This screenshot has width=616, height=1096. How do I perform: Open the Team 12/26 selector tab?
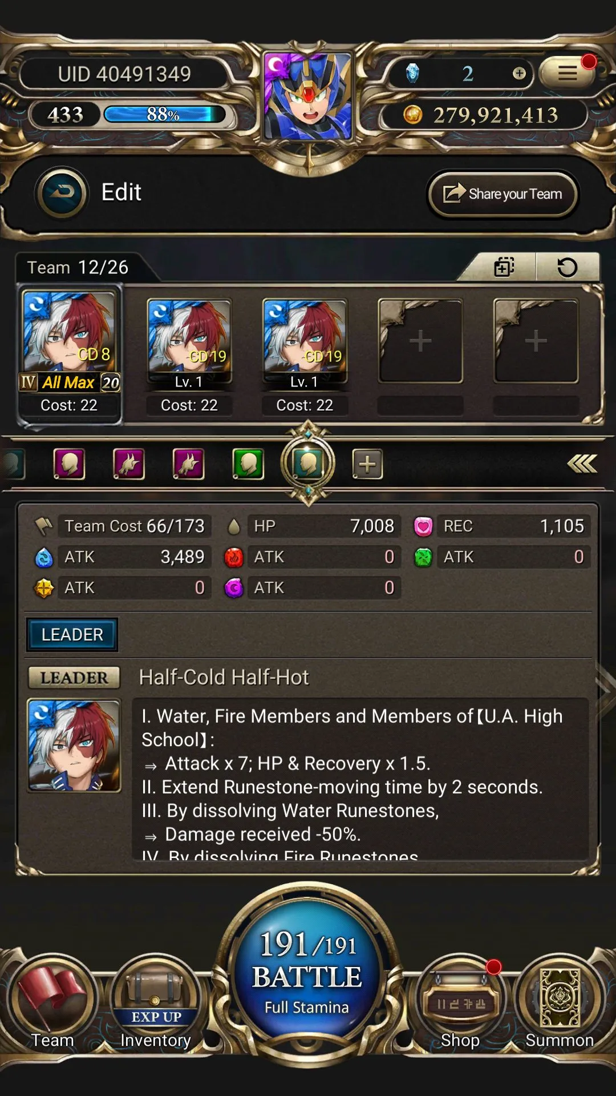point(78,267)
